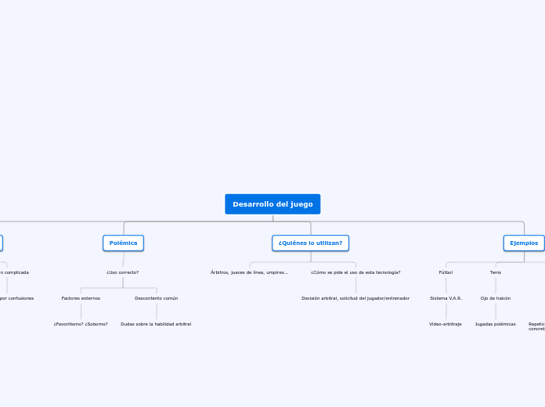
Task: Click the 'Ojo de halcón' node
Action: point(496,298)
